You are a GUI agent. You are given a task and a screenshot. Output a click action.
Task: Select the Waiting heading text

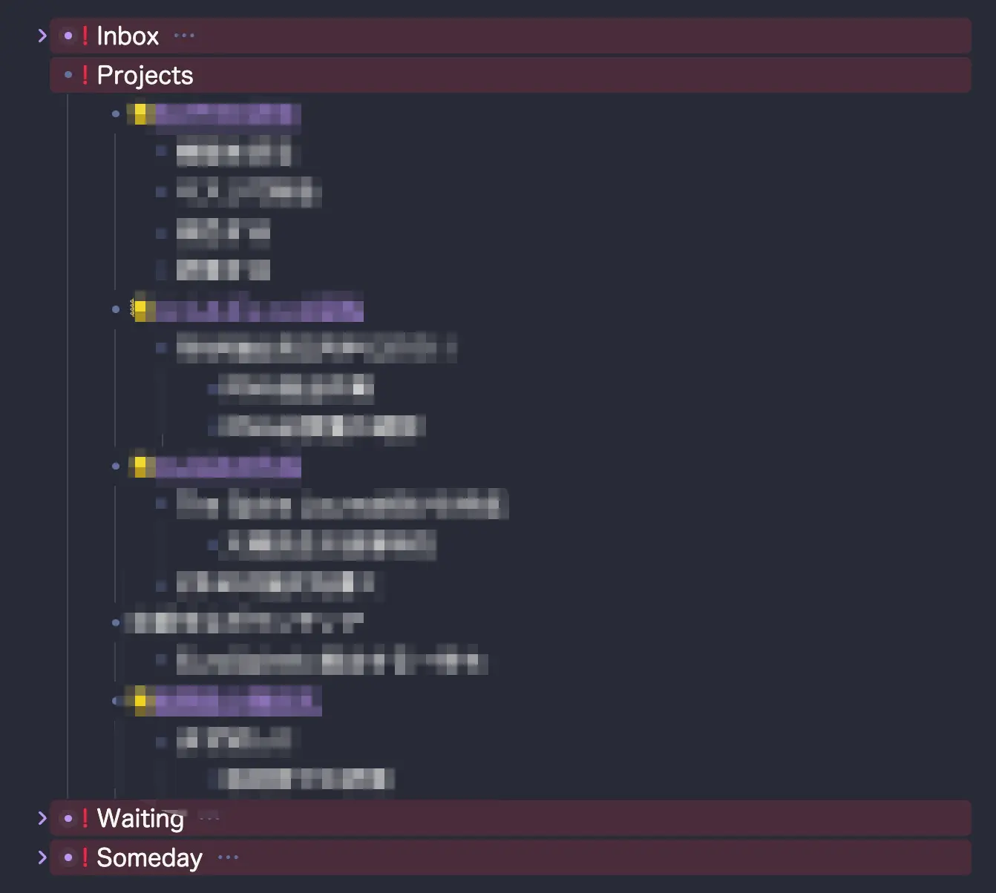point(140,818)
